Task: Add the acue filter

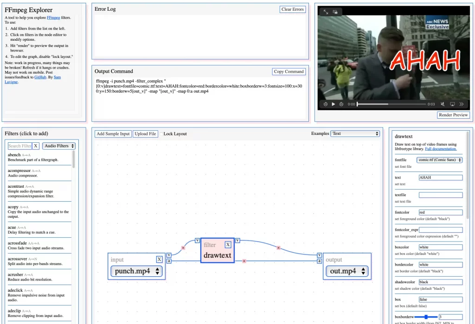Action: click(x=39, y=230)
